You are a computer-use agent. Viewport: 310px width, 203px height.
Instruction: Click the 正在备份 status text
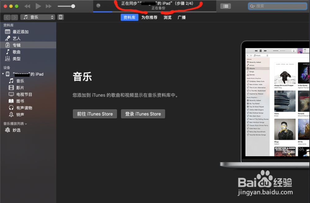(x=158, y=8)
